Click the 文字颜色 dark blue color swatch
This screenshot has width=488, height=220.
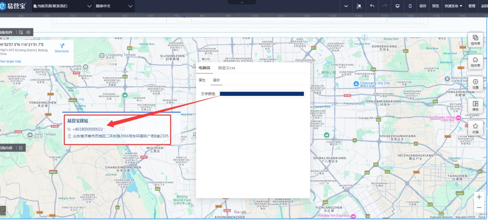[x=262, y=94]
